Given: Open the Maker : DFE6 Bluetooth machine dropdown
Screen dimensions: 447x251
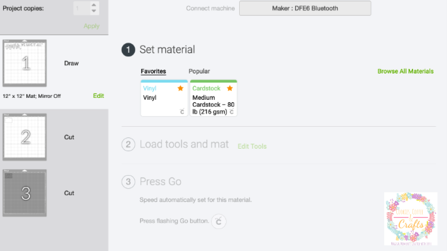Looking at the screenshot, I should 305,8.
